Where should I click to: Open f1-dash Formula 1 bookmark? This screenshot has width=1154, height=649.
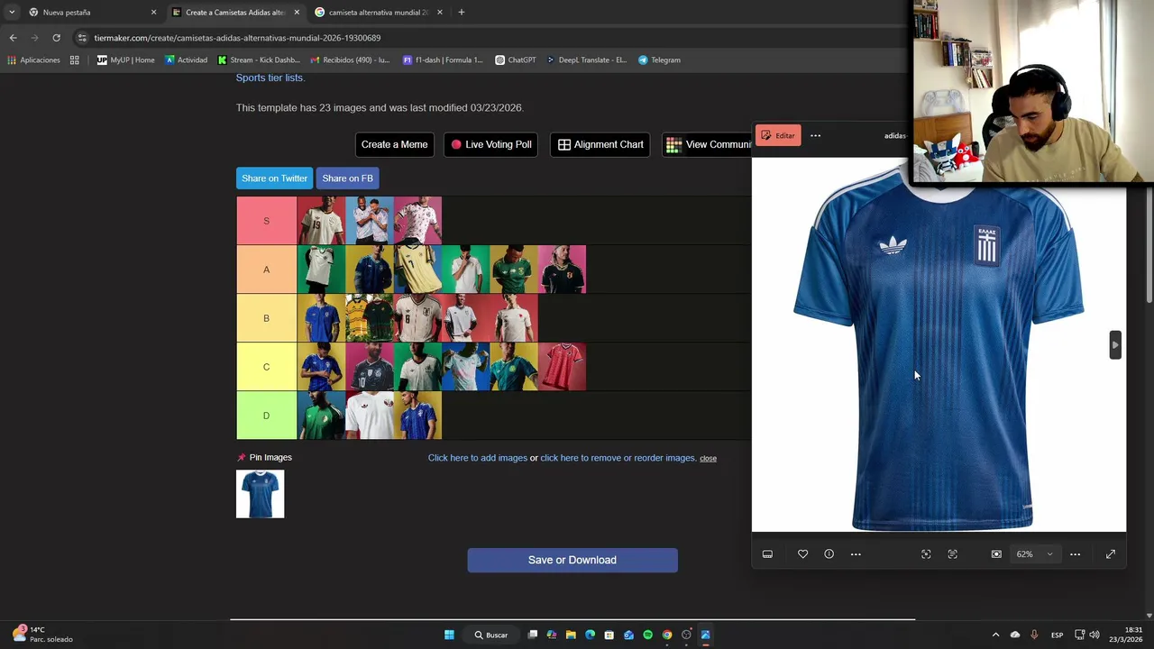pos(443,60)
